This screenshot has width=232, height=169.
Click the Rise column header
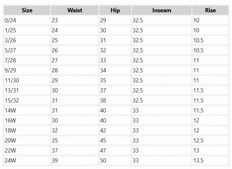[210, 10]
